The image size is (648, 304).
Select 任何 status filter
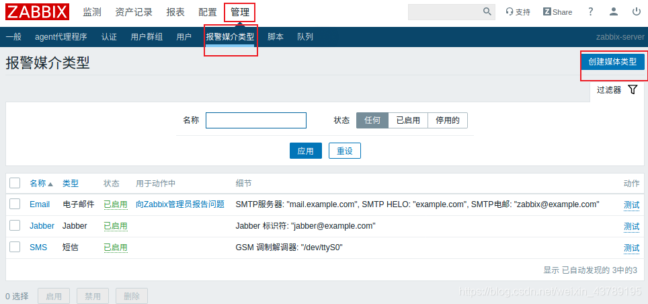(x=372, y=120)
